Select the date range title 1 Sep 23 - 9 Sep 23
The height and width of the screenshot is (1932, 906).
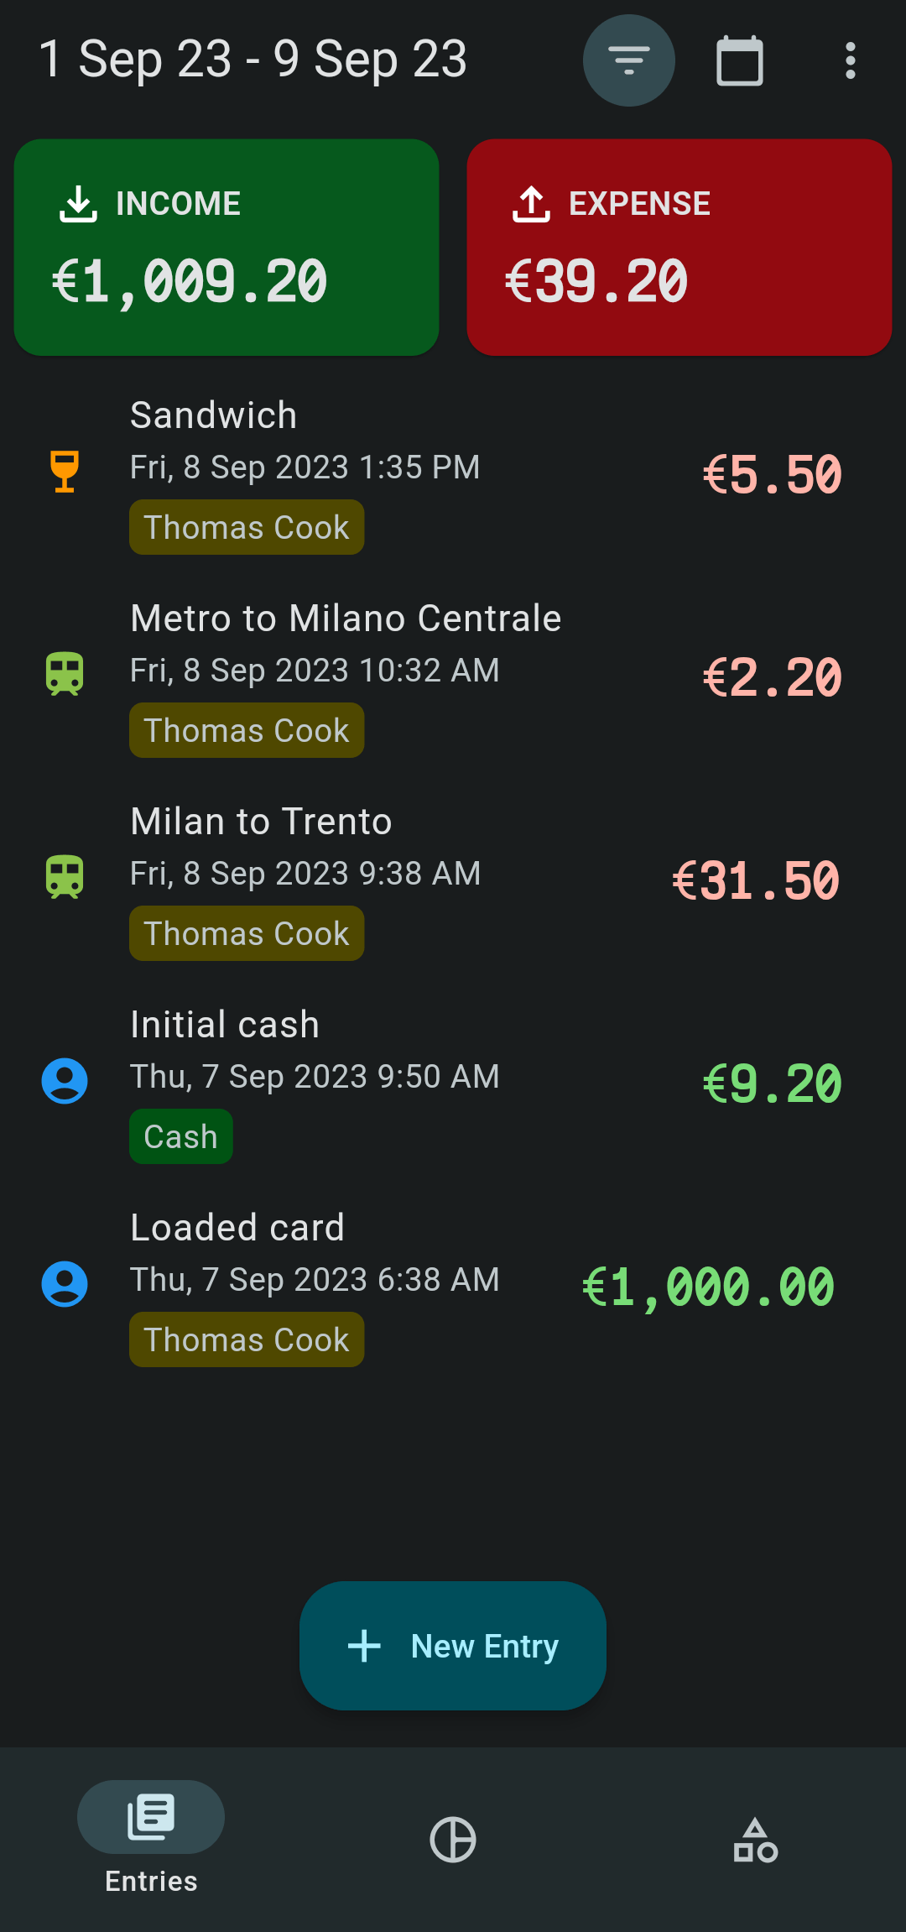tap(253, 60)
